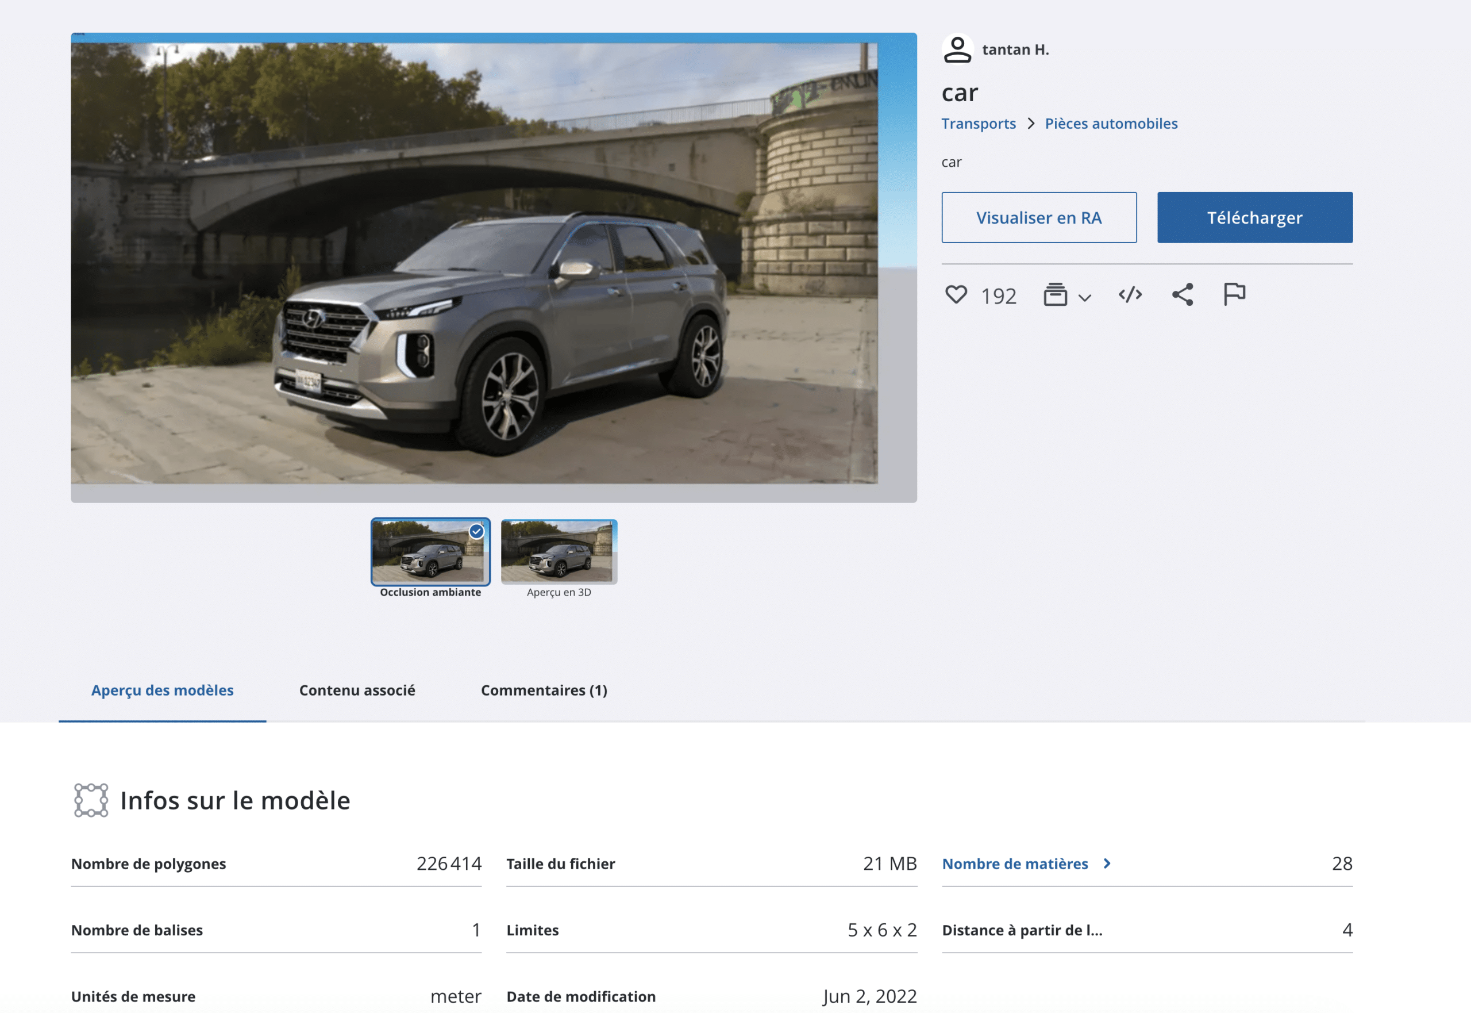This screenshot has width=1471, height=1013.
Task: Click checkmark badge on Occlusion ambiante thumbnail
Action: point(476,531)
